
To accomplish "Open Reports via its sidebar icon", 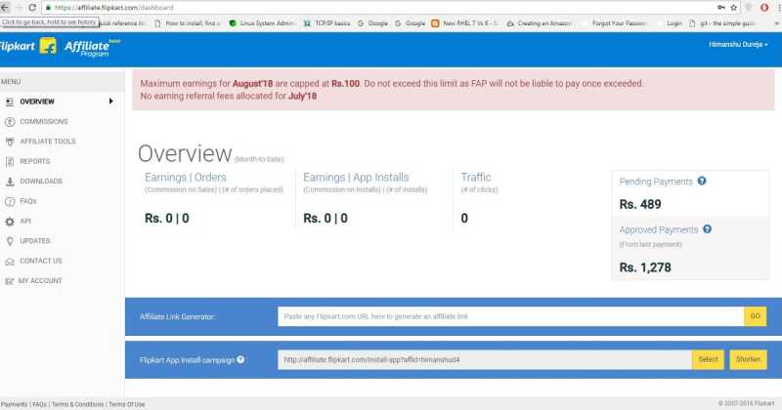I will pos(10,161).
